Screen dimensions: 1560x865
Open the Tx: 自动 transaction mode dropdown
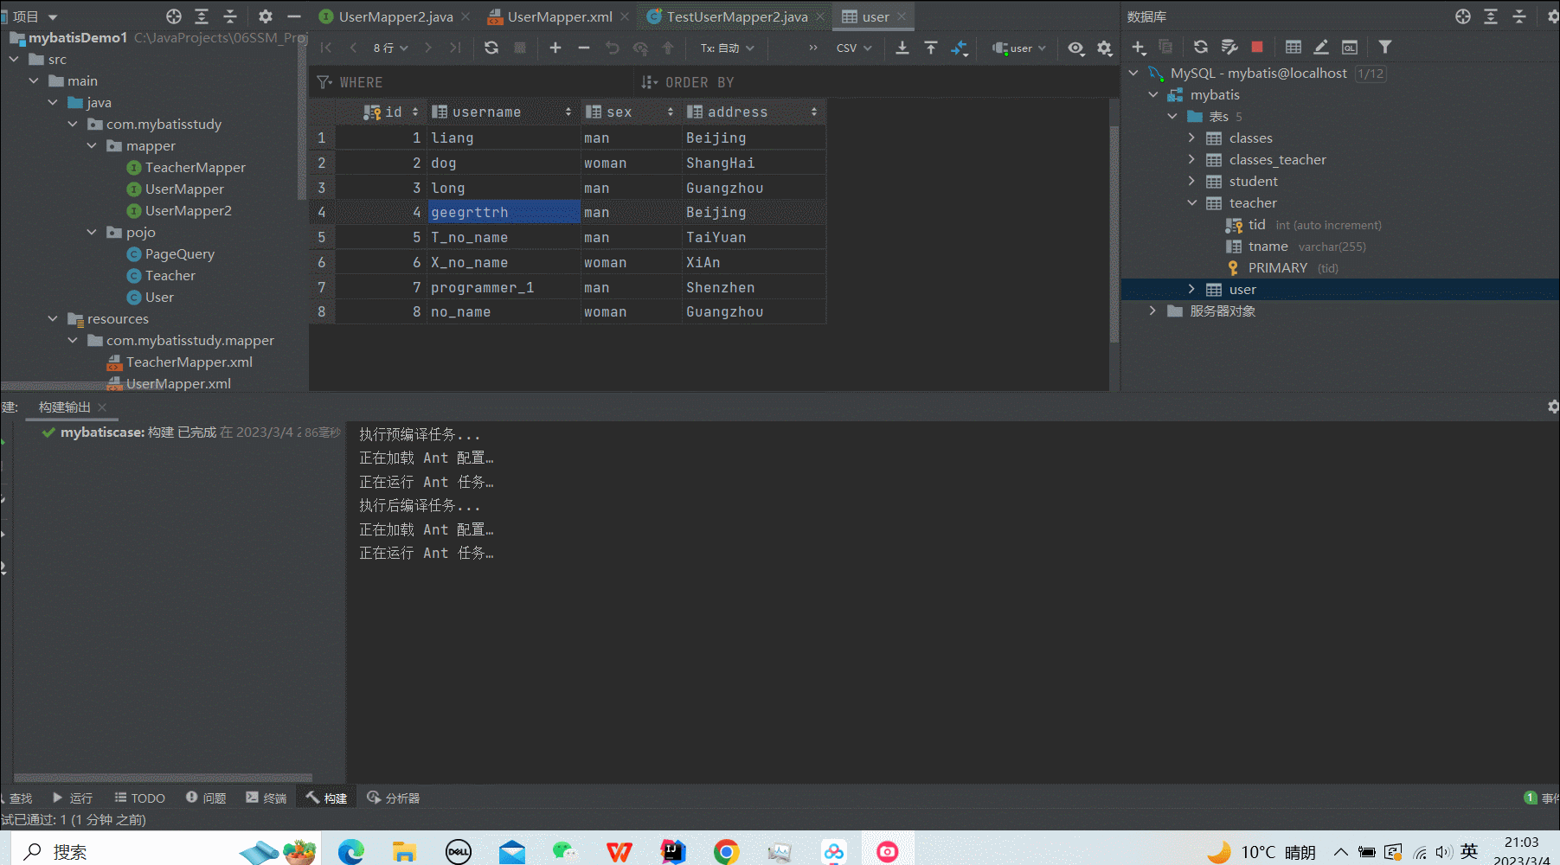point(727,48)
